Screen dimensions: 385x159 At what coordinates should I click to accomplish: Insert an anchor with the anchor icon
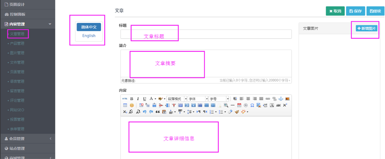coord(281,99)
